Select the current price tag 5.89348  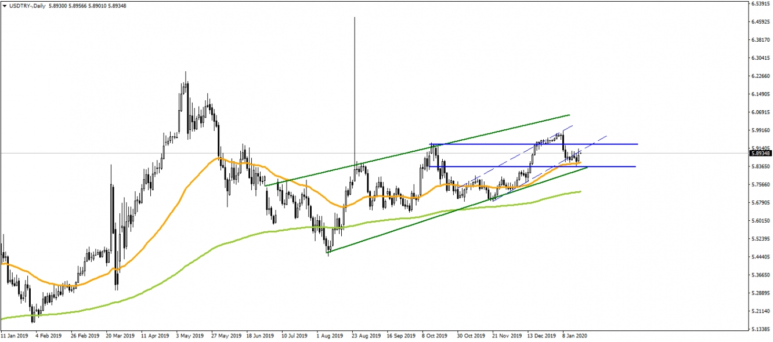pyautogui.click(x=760, y=153)
